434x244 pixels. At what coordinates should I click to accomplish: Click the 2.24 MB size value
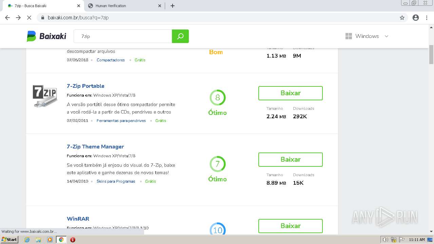(x=276, y=117)
